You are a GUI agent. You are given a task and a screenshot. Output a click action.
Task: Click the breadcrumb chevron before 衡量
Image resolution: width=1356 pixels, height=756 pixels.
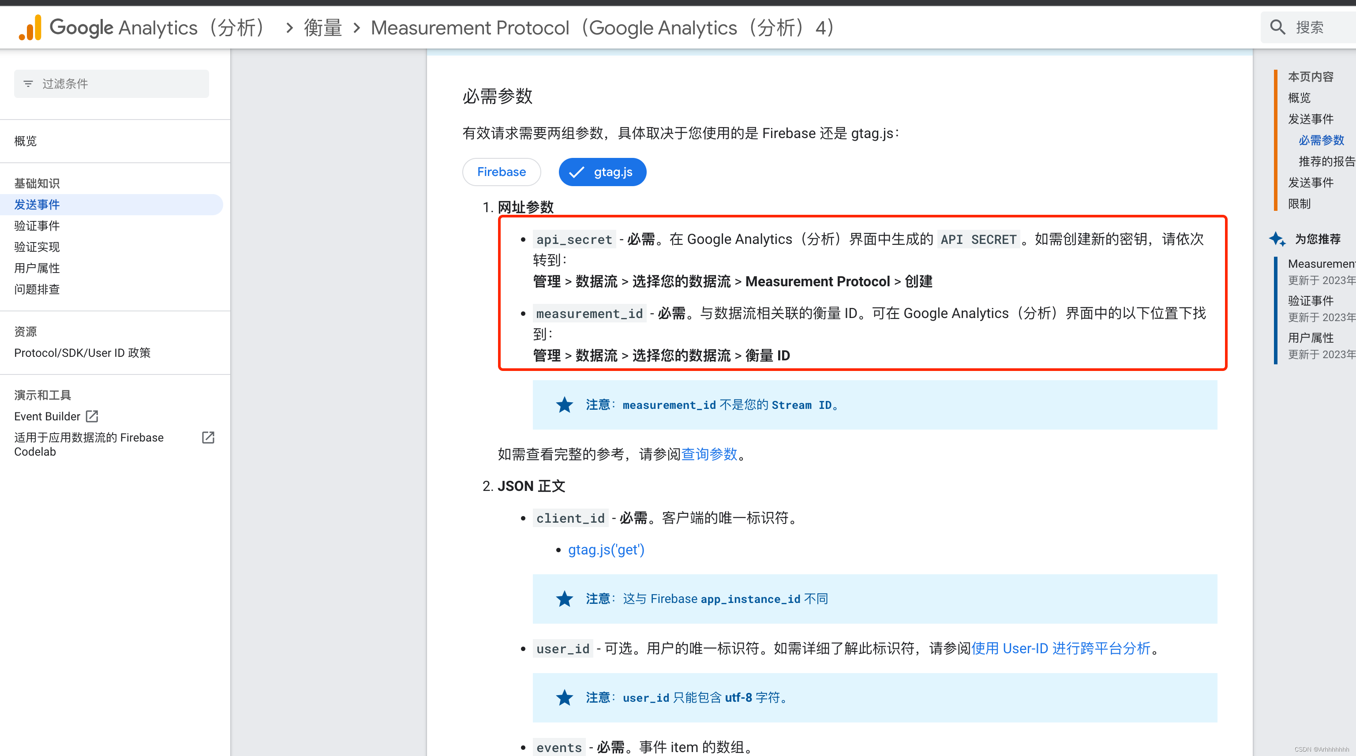click(x=289, y=27)
